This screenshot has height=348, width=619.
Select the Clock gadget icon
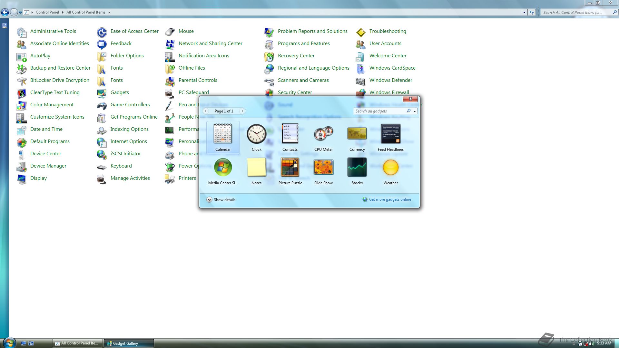click(256, 134)
